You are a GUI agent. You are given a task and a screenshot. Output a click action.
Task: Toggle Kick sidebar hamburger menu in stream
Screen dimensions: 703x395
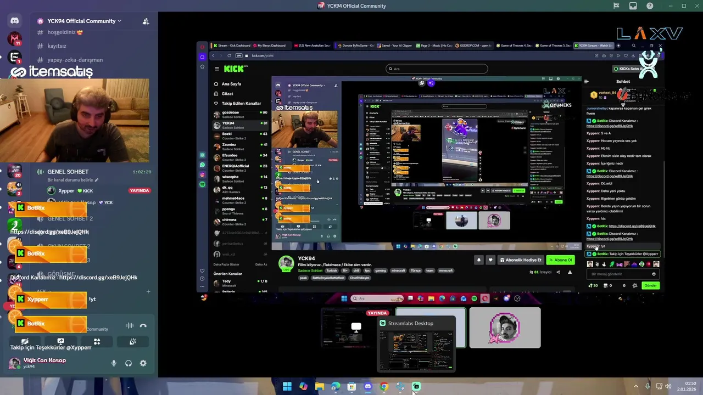(217, 69)
